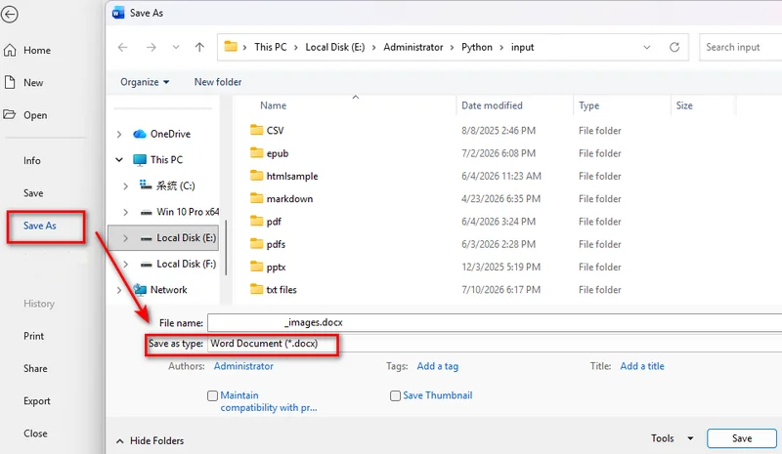Select Save in the backstage menu
The height and width of the screenshot is (454, 782).
click(33, 193)
